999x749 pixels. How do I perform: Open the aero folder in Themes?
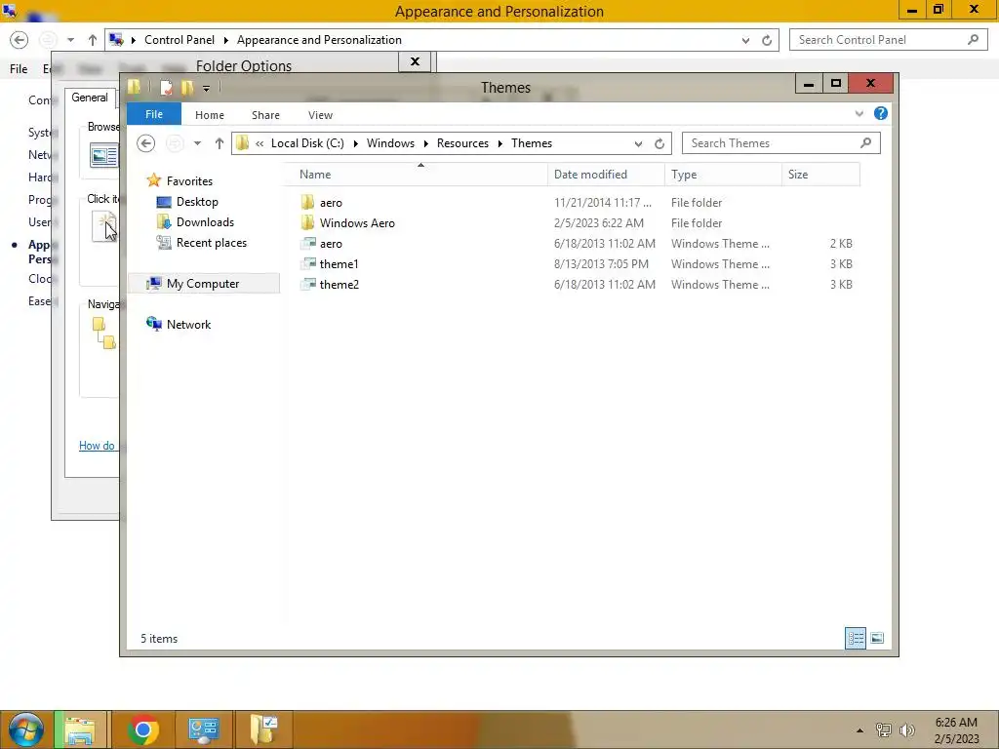[331, 203]
